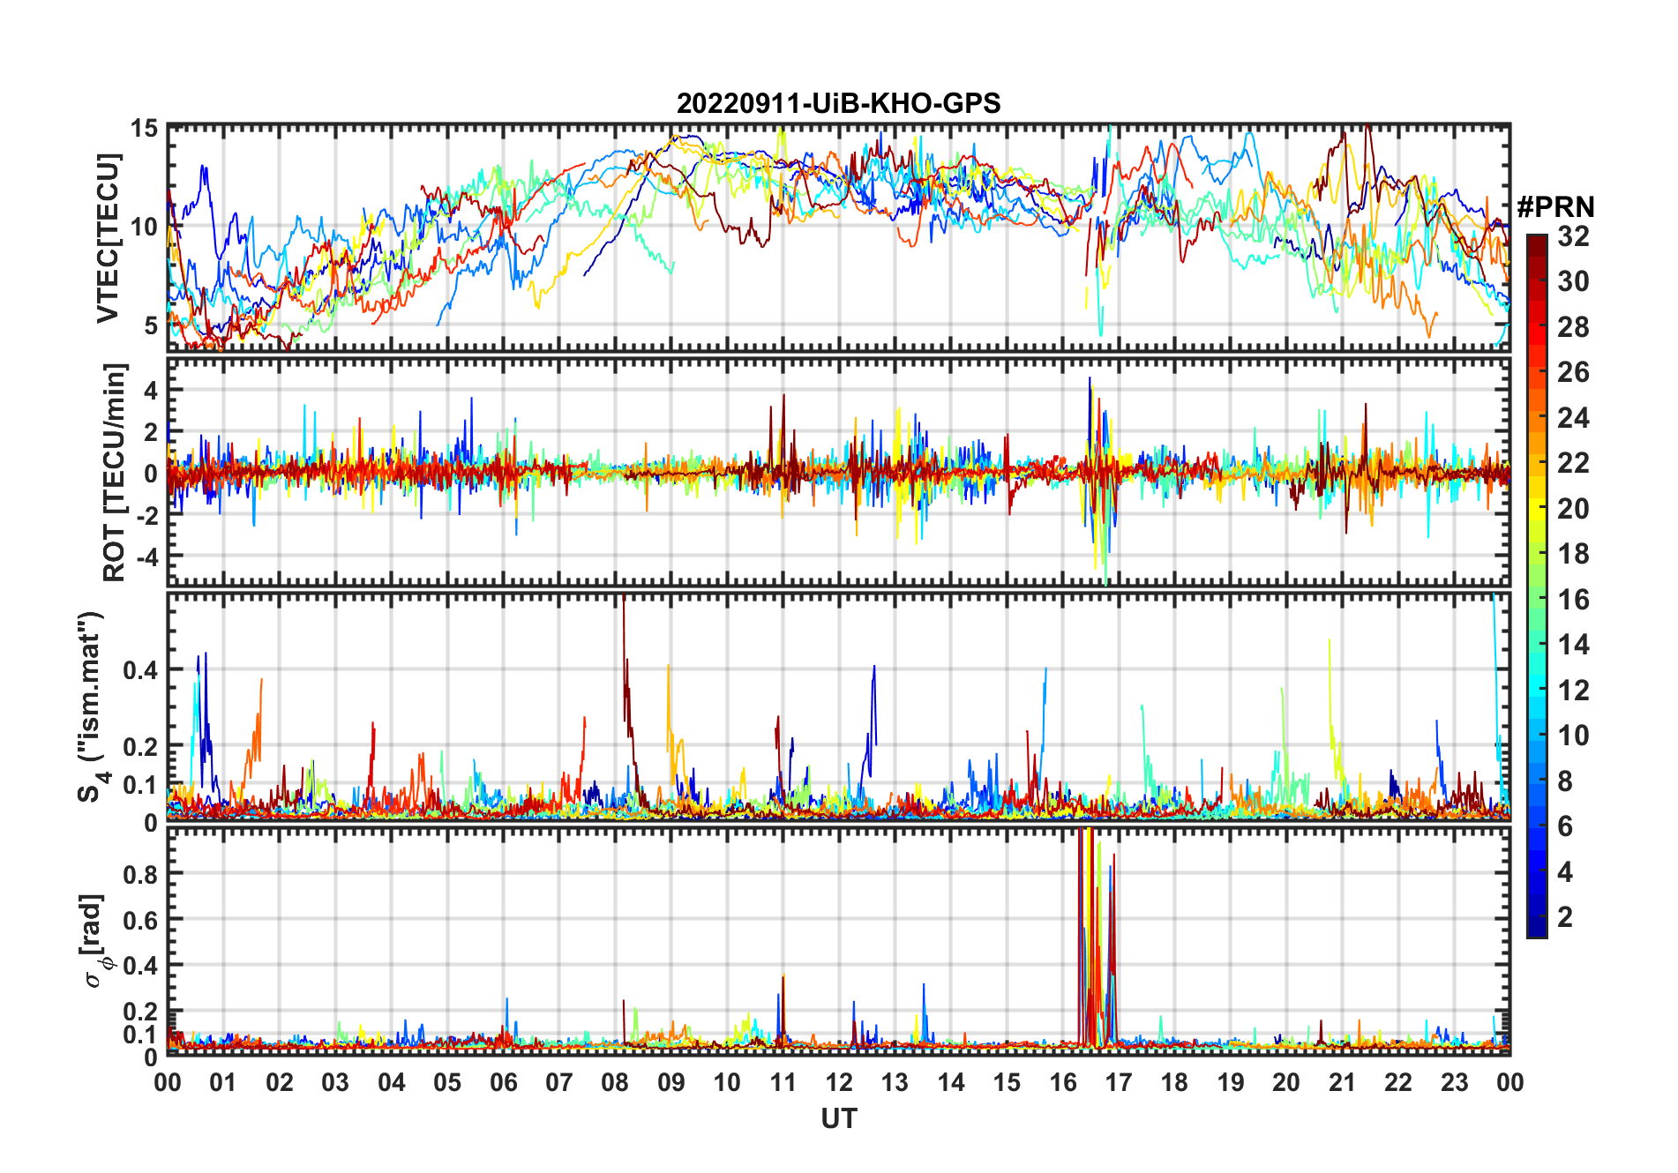Select colorbar tick label 32

point(1573,235)
